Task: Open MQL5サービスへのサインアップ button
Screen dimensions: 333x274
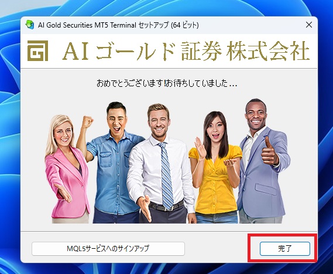Action: (x=108, y=248)
